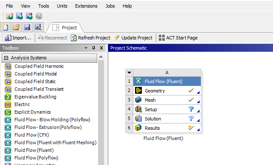Viewport: 273px width, 165px height.
Task: Click the Import icon button
Action: pyautogui.click(x=18, y=38)
